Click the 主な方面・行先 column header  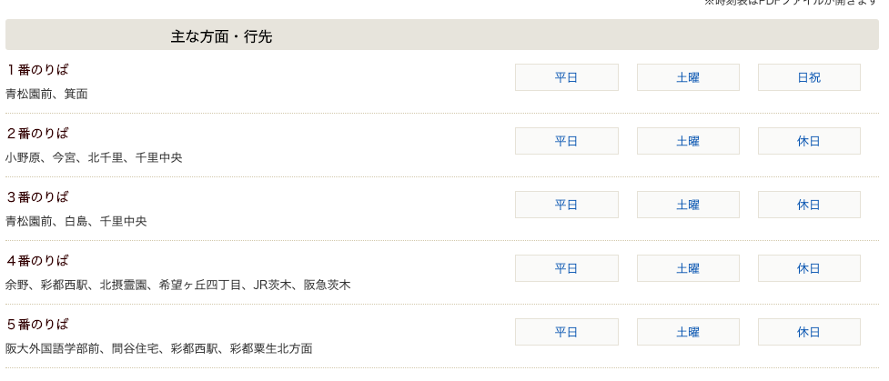click(221, 37)
